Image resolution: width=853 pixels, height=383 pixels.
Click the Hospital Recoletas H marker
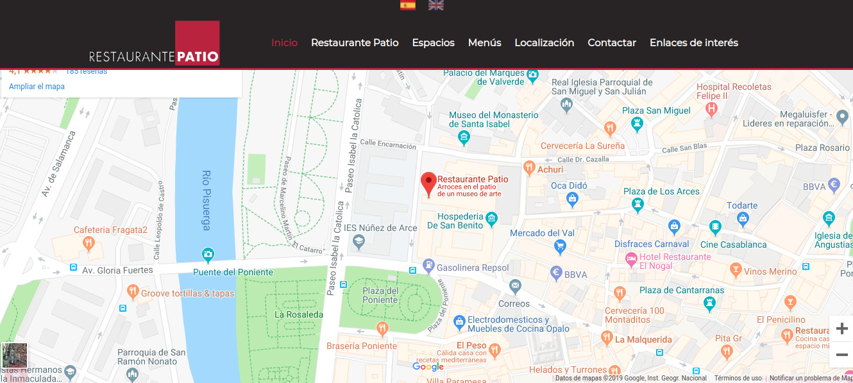click(x=711, y=108)
